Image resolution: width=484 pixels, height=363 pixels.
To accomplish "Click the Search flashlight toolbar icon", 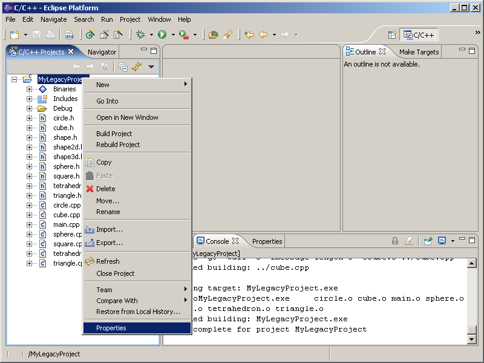I will [228, 35].
